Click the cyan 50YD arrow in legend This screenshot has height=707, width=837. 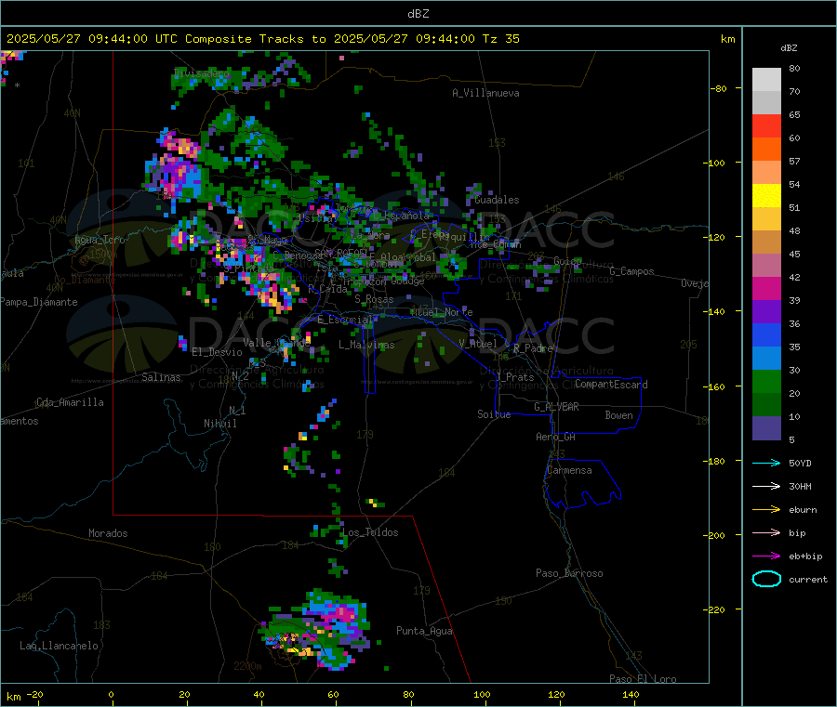pos(766,463)
